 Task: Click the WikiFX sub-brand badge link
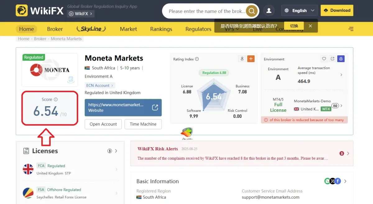coord(81,14)
